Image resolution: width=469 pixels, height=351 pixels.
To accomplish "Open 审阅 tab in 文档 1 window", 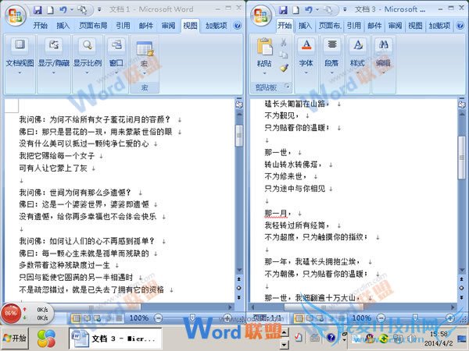I will [x=168, y=26].
